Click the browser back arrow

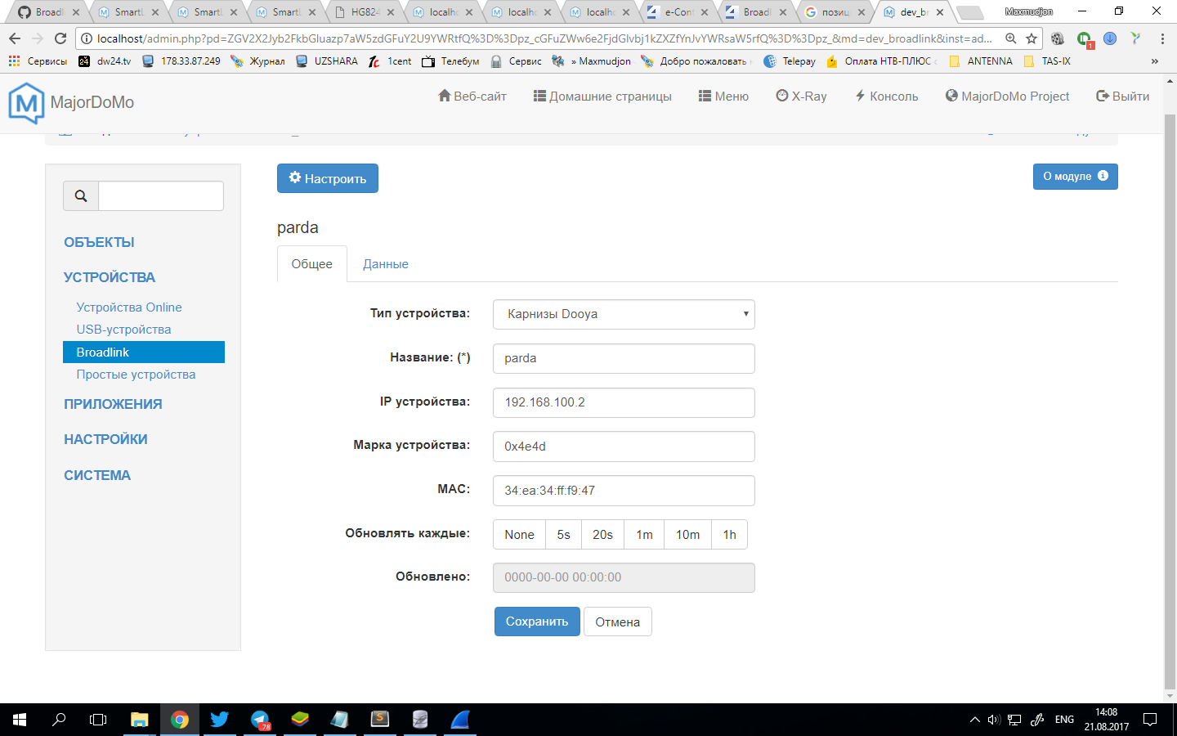coord(15,38)
